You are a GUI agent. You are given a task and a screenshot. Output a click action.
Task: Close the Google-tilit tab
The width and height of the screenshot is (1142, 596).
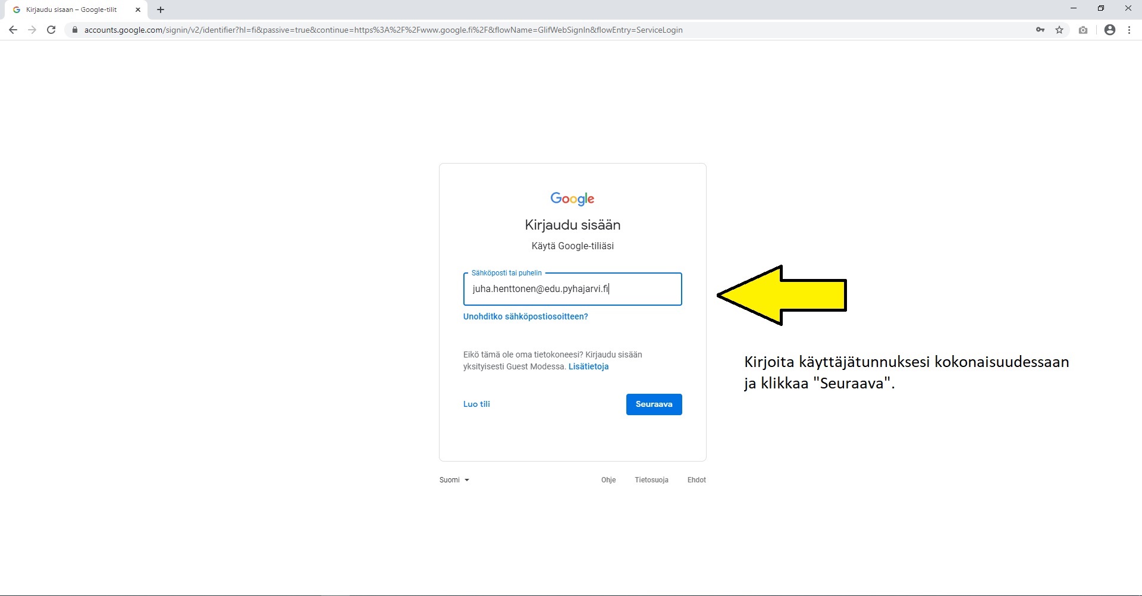tap(138, 10)
